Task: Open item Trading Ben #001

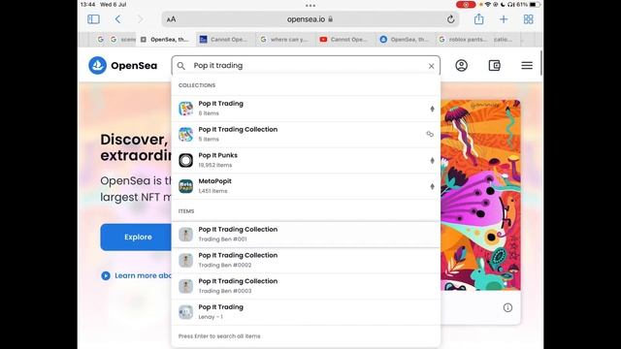Action: (306, 235)
